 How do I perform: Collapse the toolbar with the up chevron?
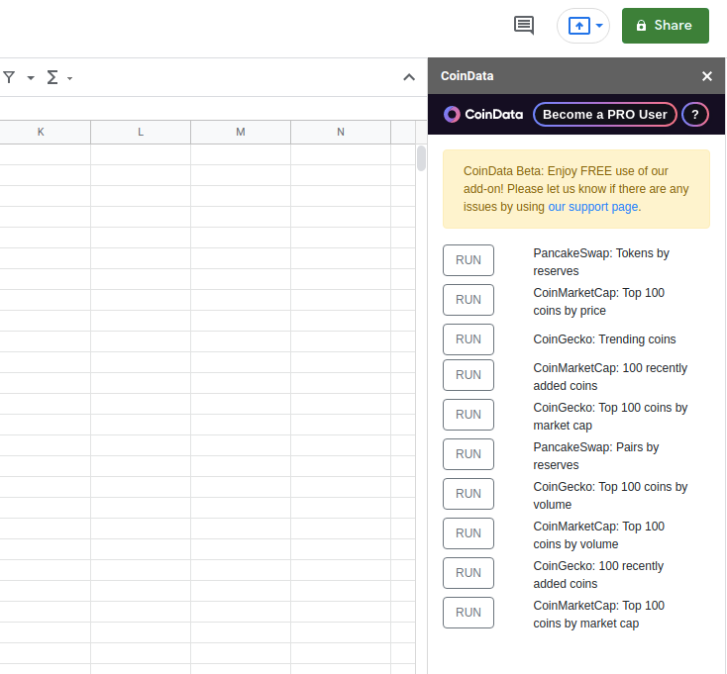click(409, 77)
